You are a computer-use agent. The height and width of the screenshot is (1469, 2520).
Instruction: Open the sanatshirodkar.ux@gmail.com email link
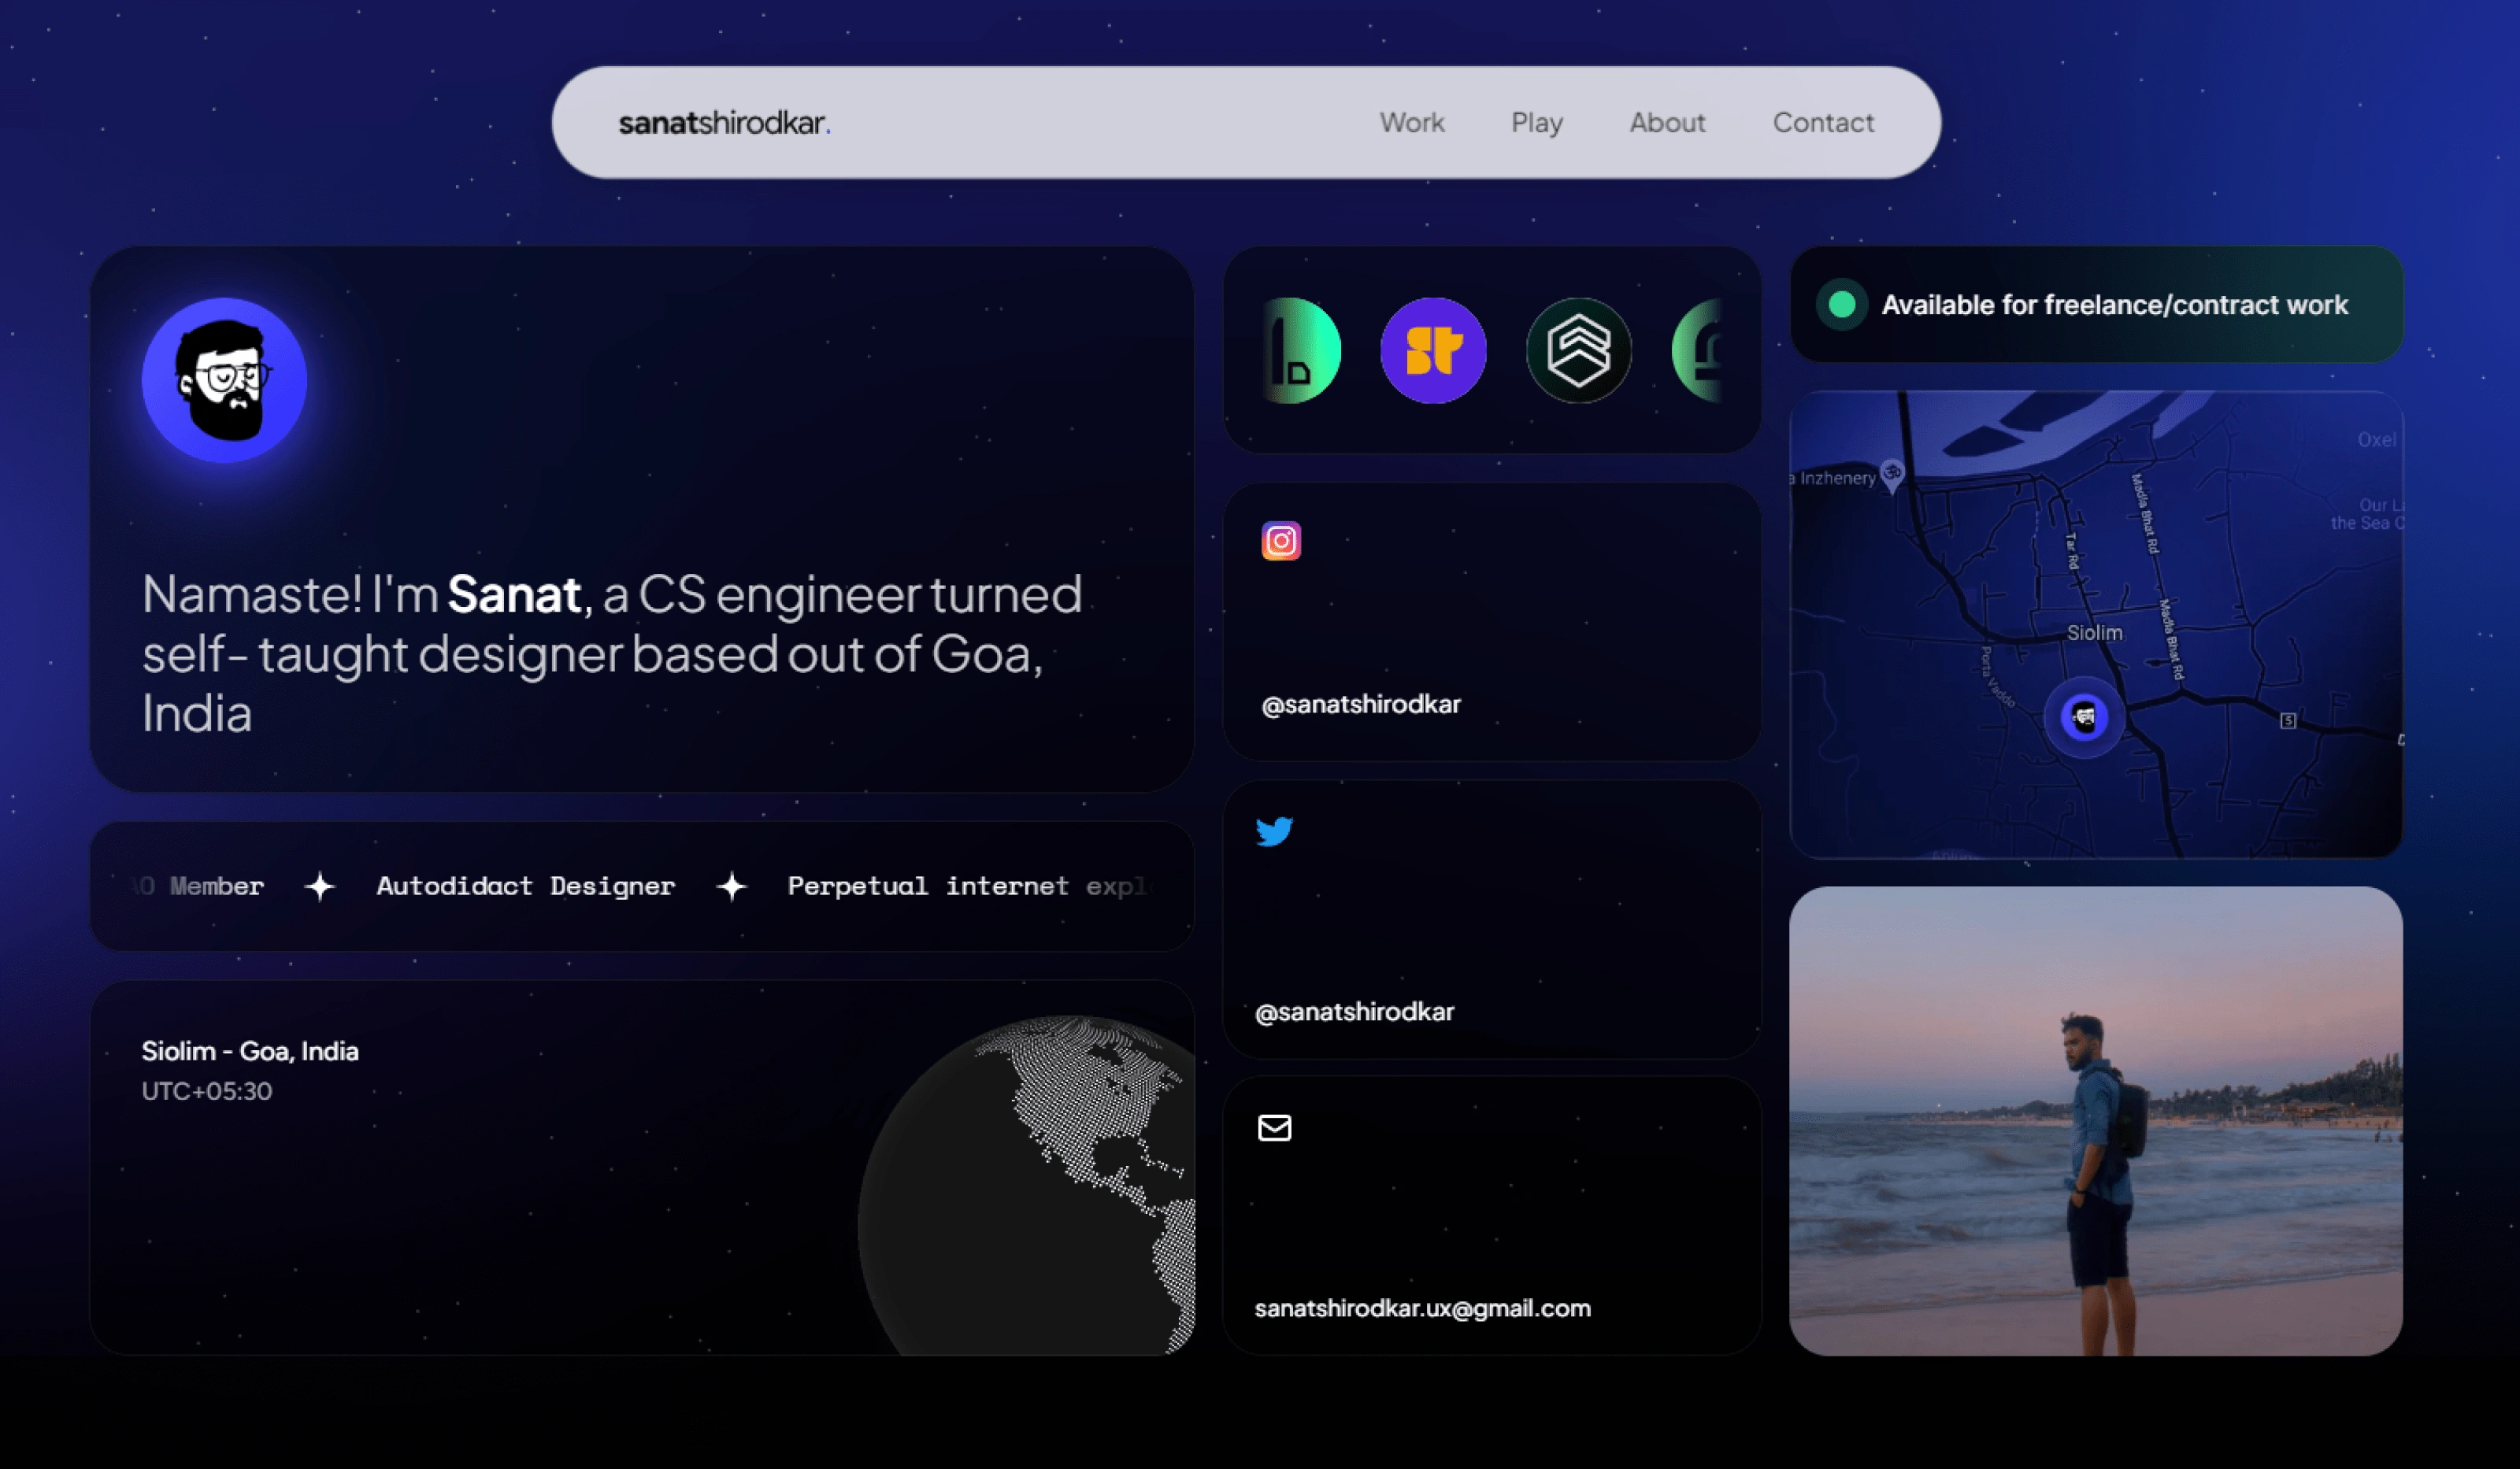click(x=1422, y=1308)
